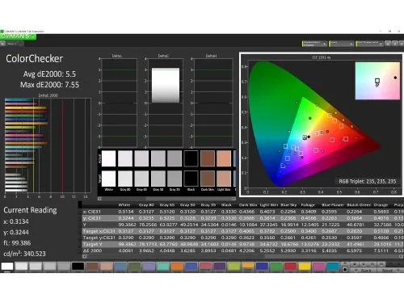The height and width of the screenshot is (303, 404).
Task: Click the Next workflow button
Action: 390,270
